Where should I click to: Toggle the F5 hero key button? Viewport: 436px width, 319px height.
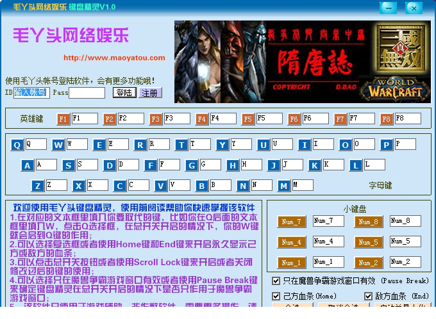(x=247, y=119)
